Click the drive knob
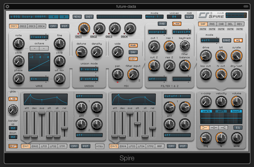Screen dimensions: 254x167 tap(206, 56)
